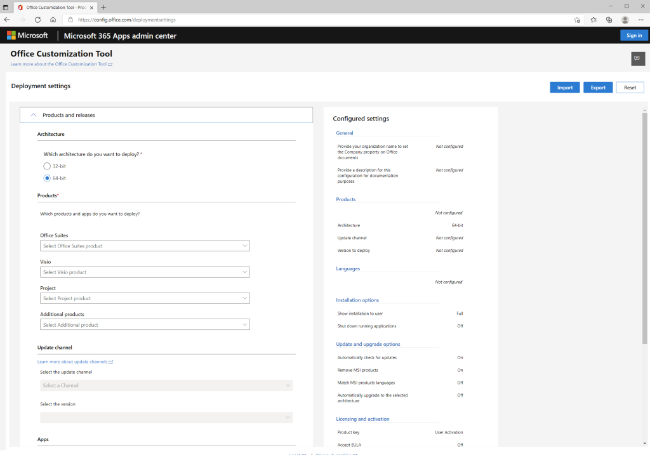The width and height of the screenshot is (650, 455).
Task: Click the 'Version to deploy' setting row
Action: pyautogui.click(x=400, y=250)
